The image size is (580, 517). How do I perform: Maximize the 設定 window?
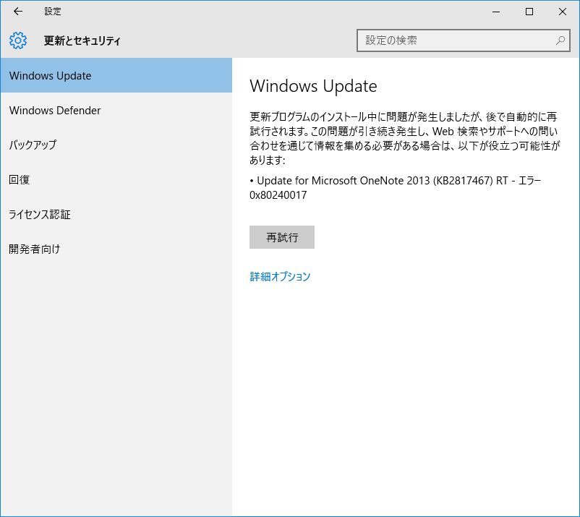(x=529, y=12)
